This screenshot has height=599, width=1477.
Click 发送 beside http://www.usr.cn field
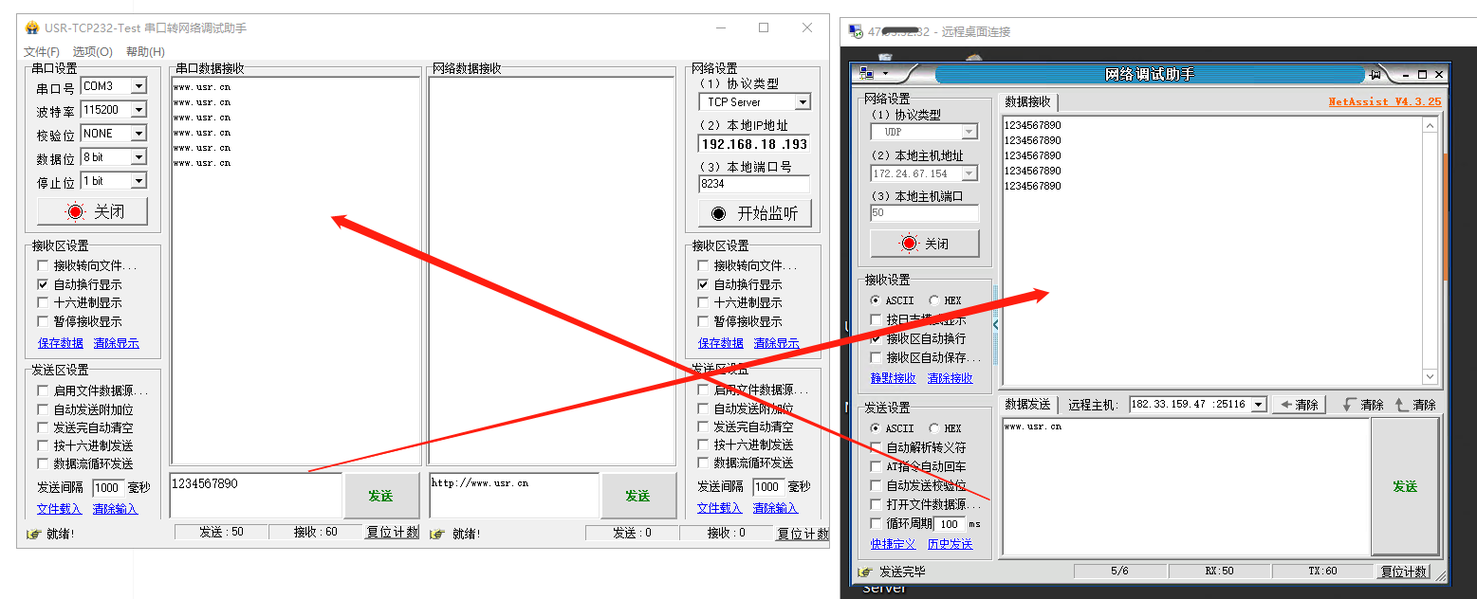[x=637, y=496]
